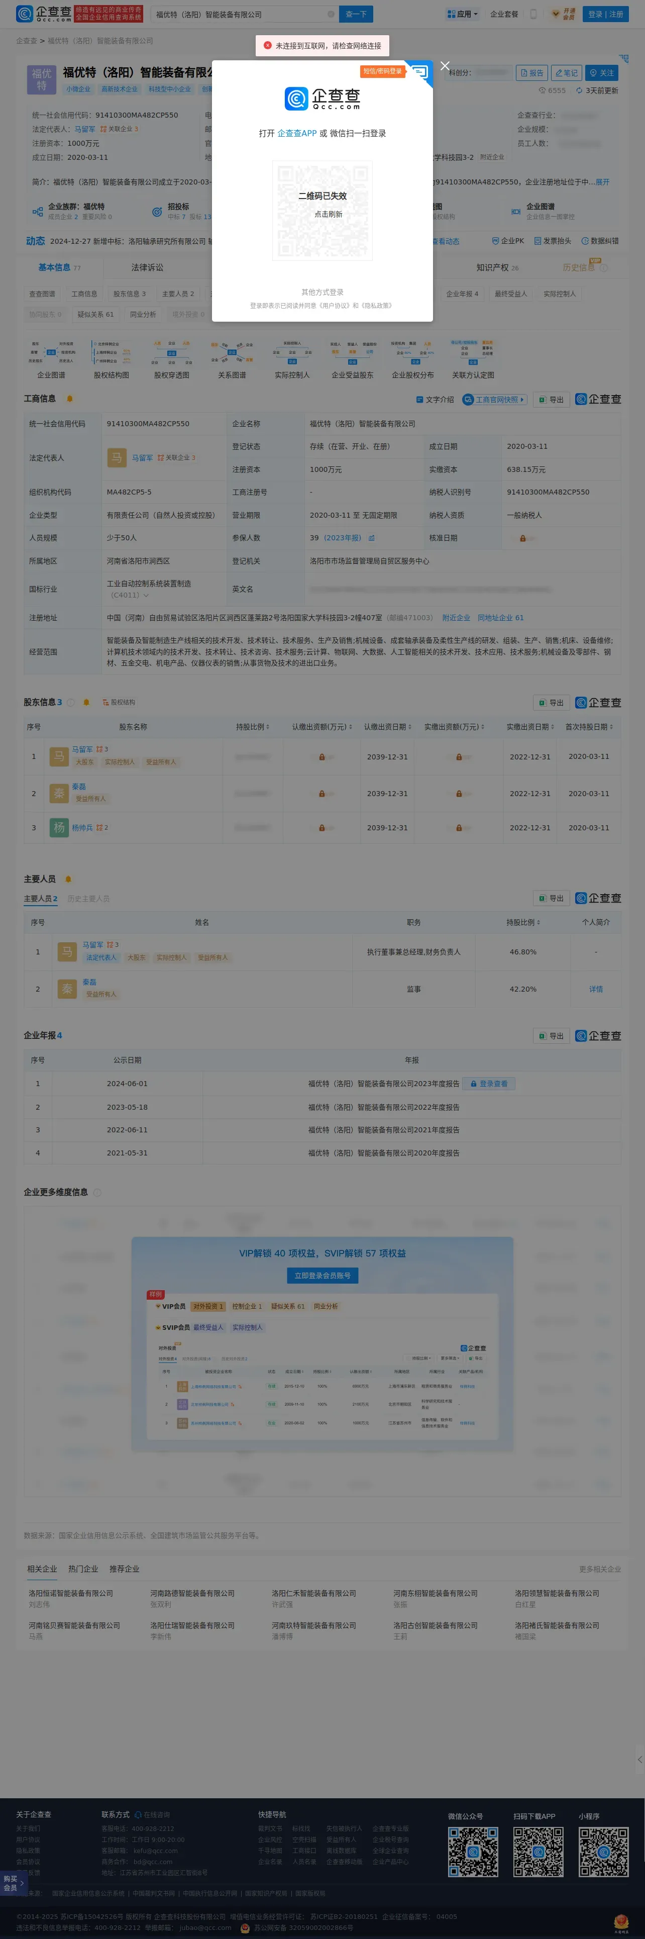Viewport: 645px width, 1939px height.
Task: Clear the search box with its X icon
Action: click(331, 14)
